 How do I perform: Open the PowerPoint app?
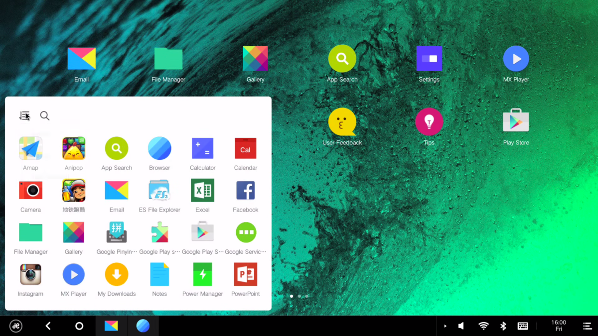pos(245,274)
